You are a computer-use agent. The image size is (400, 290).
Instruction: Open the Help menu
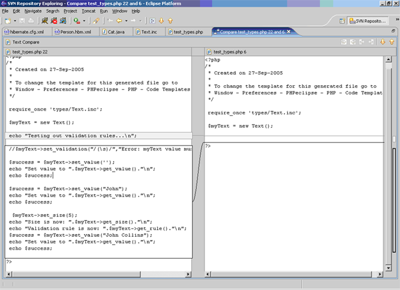click(x=136, y=11)
